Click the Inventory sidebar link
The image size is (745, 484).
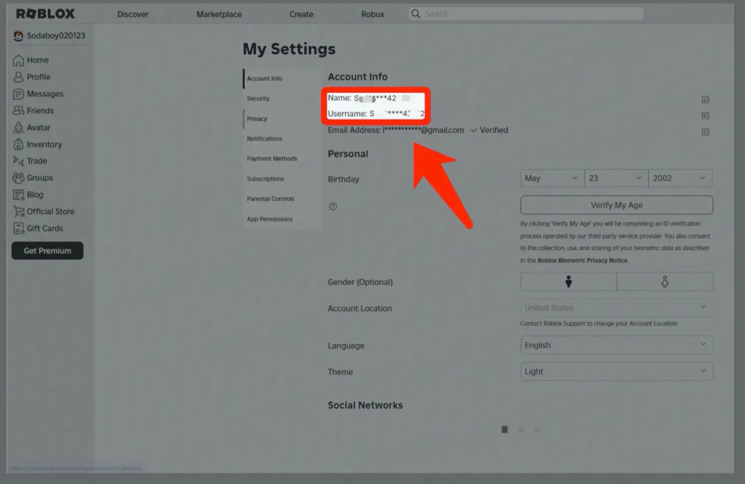pyautogui.click(x=44, y=144)
